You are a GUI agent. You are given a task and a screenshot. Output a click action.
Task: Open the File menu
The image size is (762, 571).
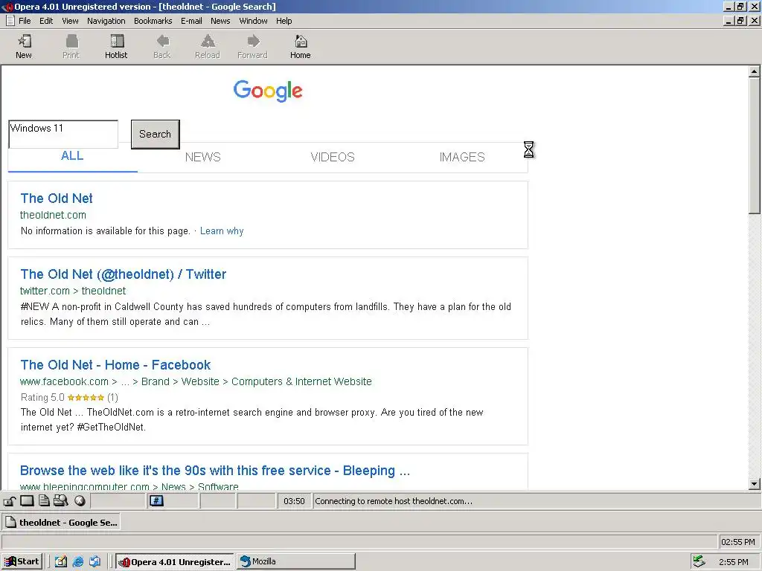point(25,21)
